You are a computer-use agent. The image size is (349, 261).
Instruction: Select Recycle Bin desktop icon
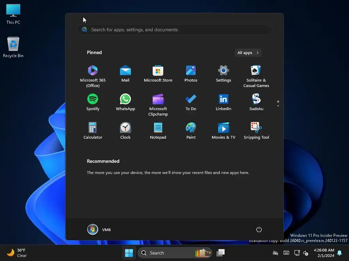13,47
